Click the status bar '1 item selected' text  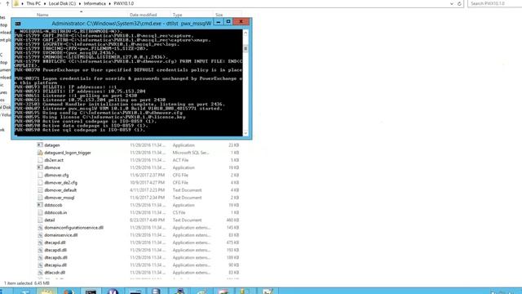tap(18, 283)
